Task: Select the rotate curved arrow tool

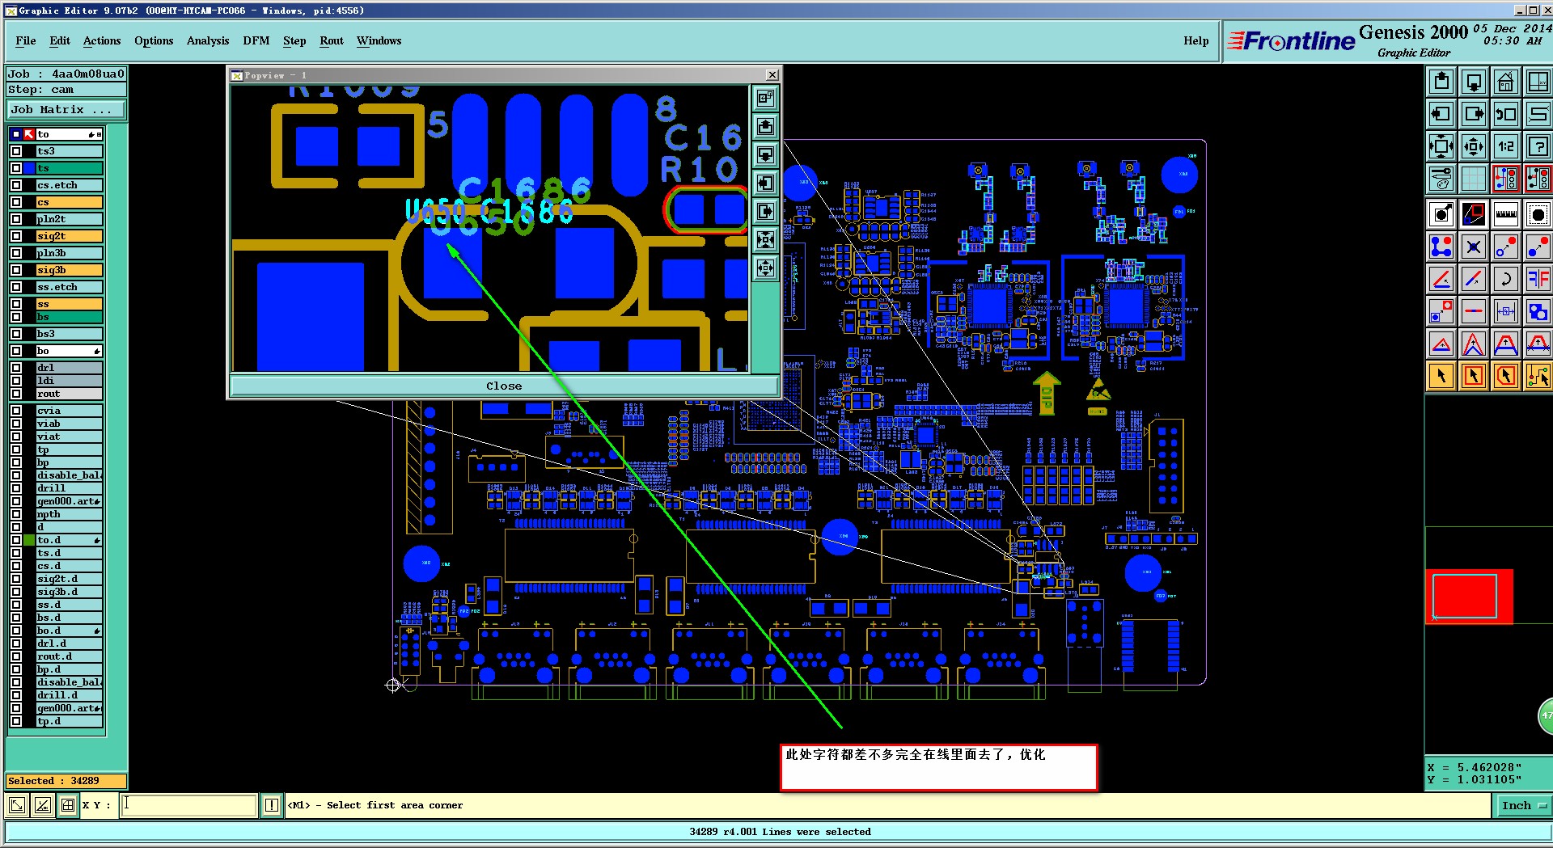Action: coord(1506,279)
